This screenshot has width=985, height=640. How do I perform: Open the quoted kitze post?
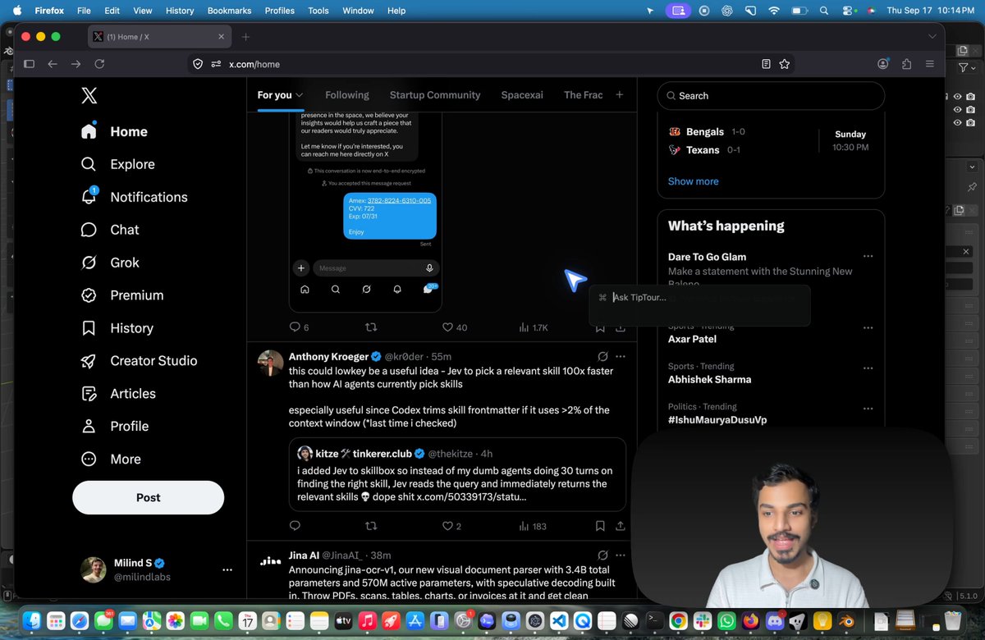pyautogui.click(x=457, y=474)
